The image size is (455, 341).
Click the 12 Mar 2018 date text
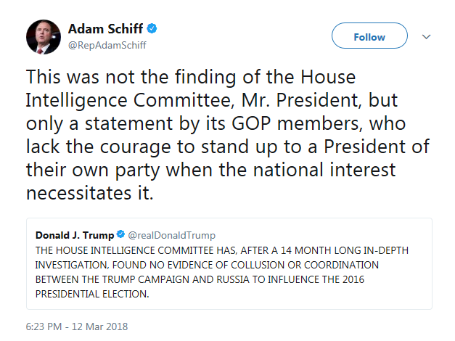point(99,326)
